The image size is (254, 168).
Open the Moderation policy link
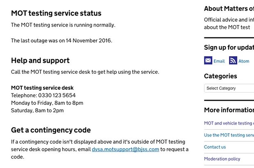coord(222,159)
